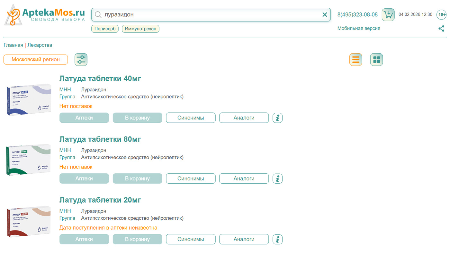Go to Лекарства breadcrumb
This screenshot has height=253, width=450.
[x=40, y=45]
